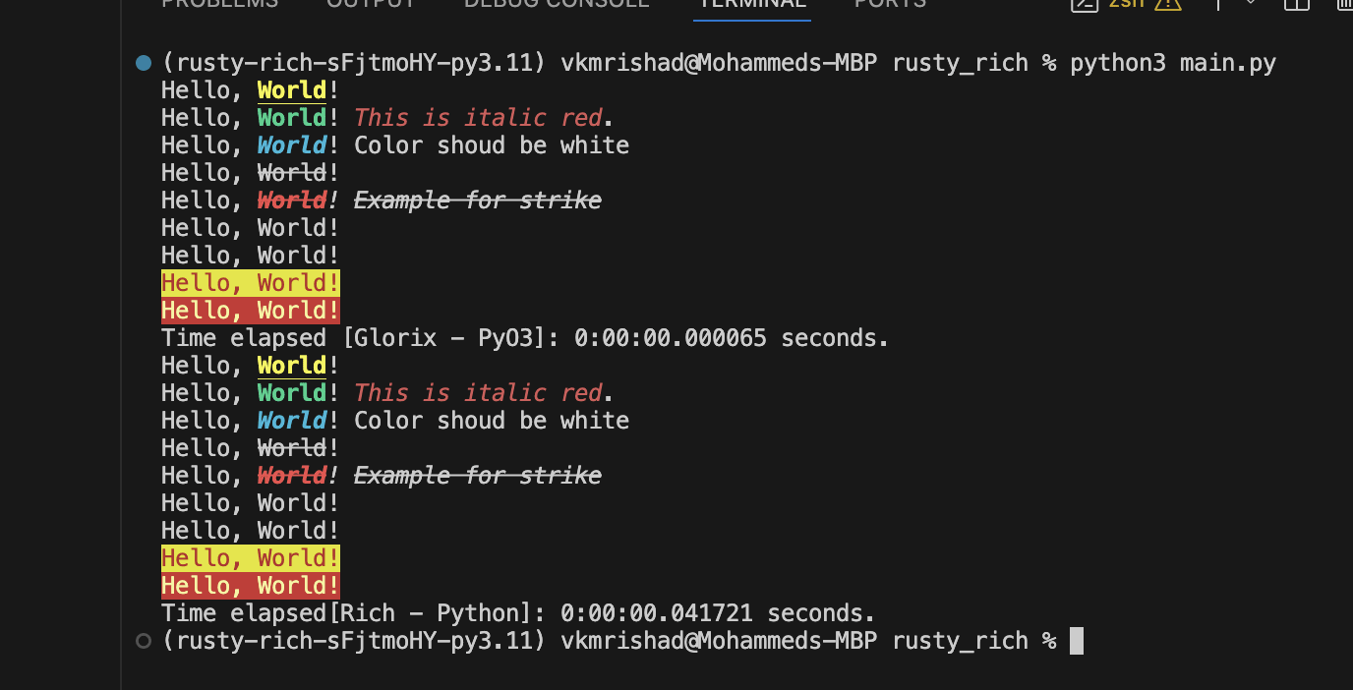
Task: Click the blue command decoration circle
Action: point(143,61)
